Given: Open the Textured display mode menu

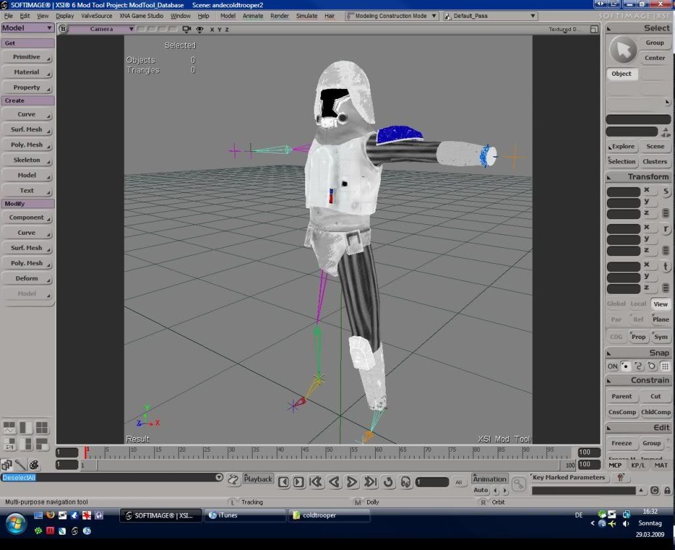Looking at the screenshot, I should tap(564, 29).
